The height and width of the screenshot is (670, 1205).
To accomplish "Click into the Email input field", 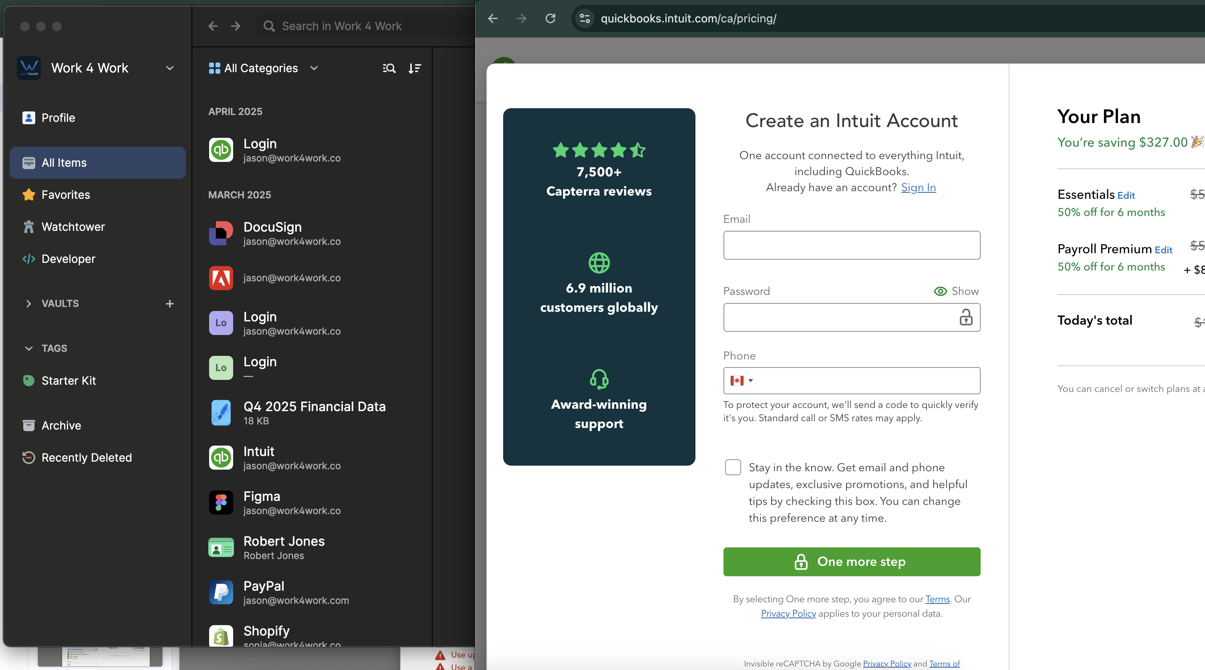I will coord(851,245).
